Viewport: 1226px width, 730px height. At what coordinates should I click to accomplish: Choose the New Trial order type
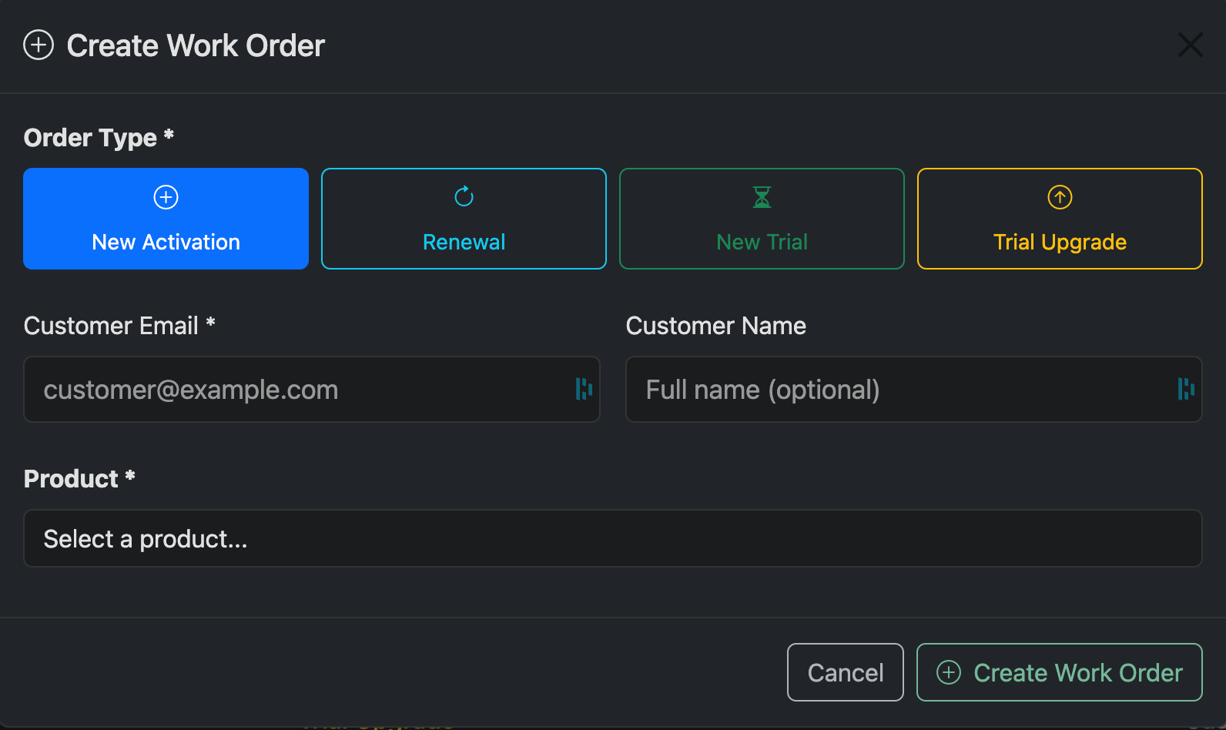[x=762, y=219]
